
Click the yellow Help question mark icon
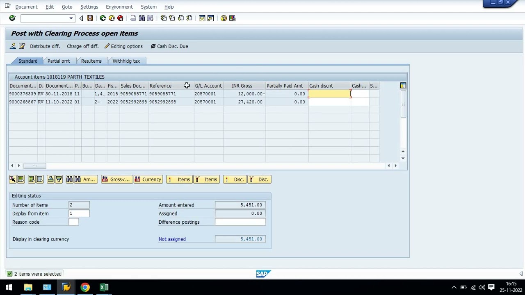pos(224,18)
